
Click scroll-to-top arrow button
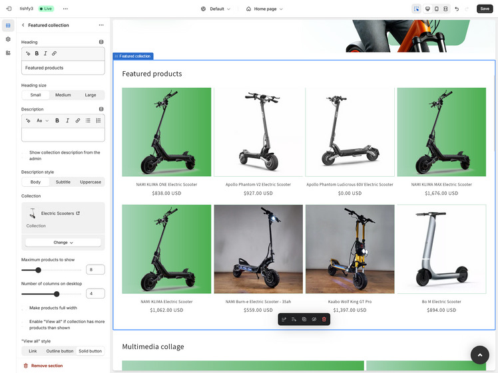point(479,355)
